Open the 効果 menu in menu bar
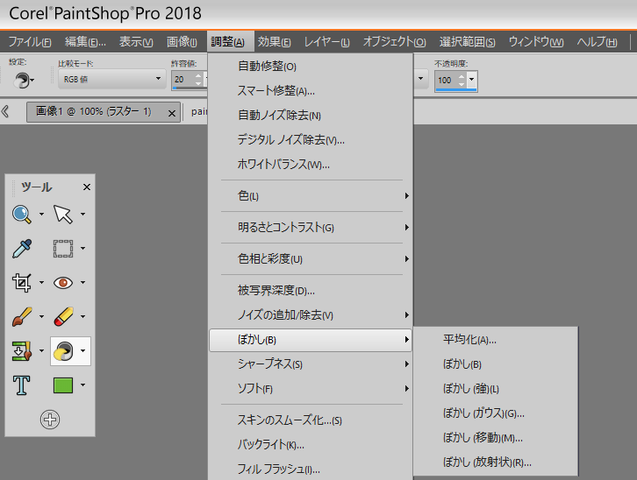Viewport: 637px width, 480px height. coord(275,42)
